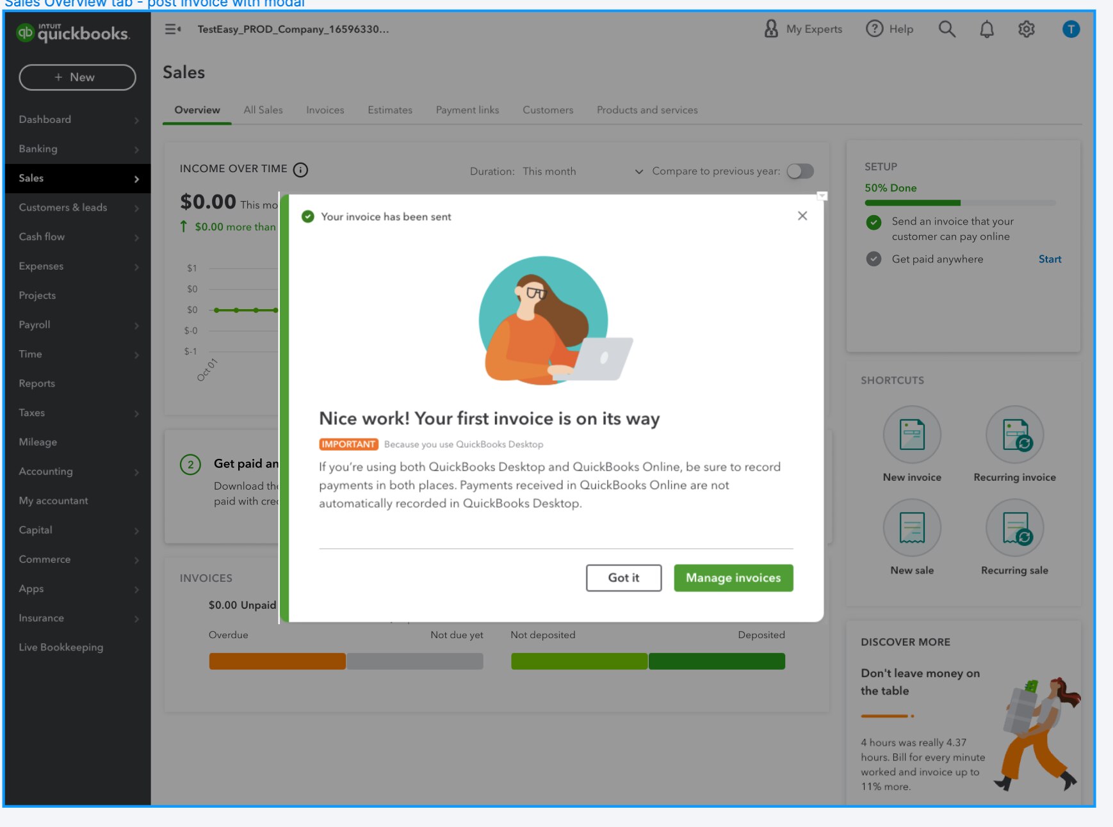Image resolution: width=1113 pixels, height=827 pixels.
Task: Open the Products and services tab
Action: click(646, 109)
